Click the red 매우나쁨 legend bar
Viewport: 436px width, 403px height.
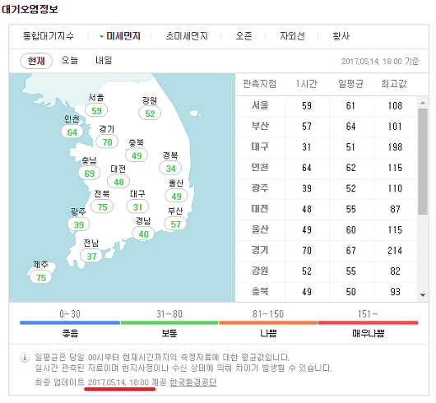click(x=369, y=323)
